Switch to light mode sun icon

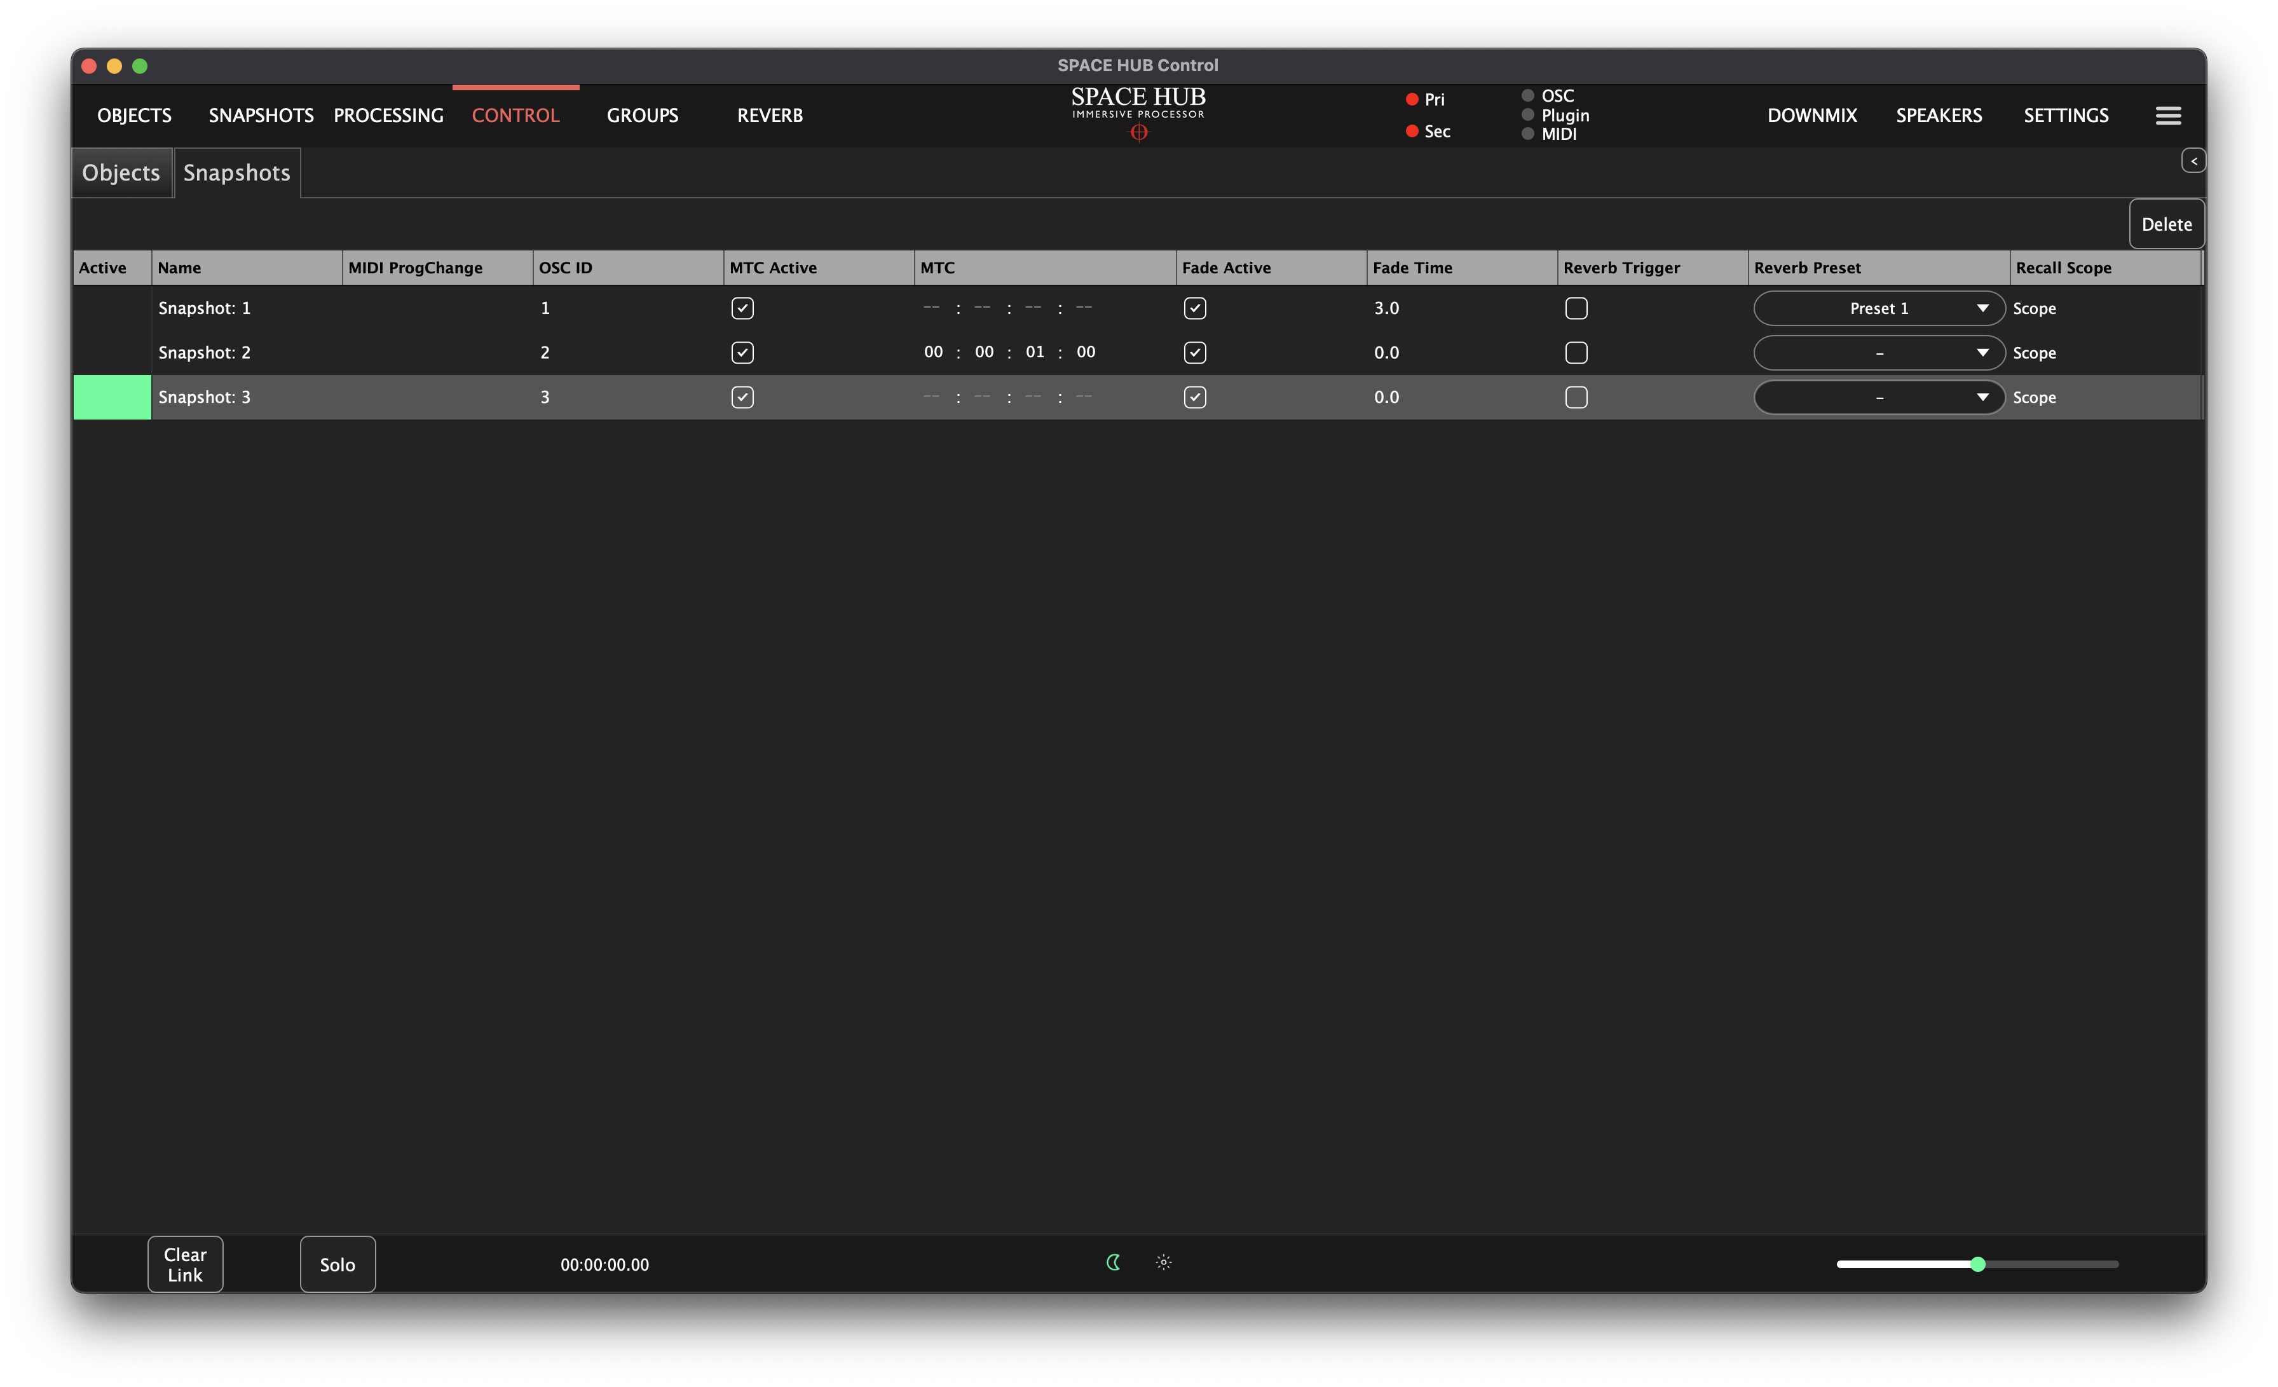pyautogui.click(x=1163, y=1262)
